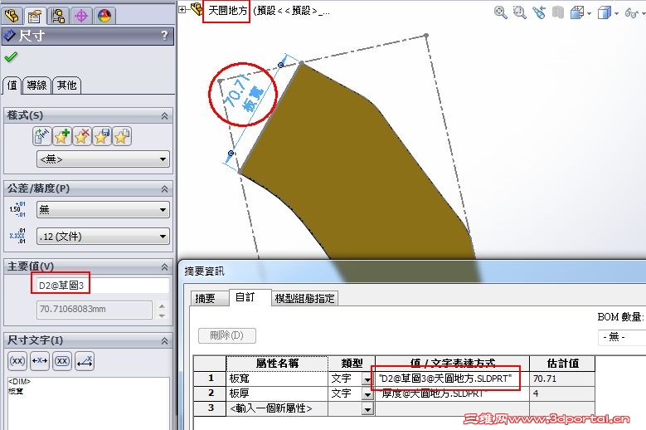Click the section view icon

(558, 12)
